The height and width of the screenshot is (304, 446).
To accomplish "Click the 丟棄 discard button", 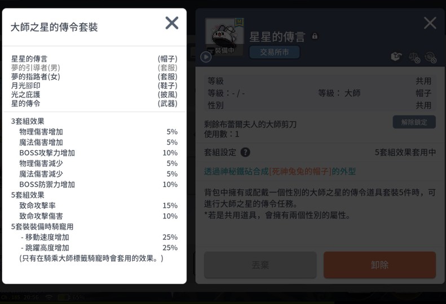I will click(260, 265).
